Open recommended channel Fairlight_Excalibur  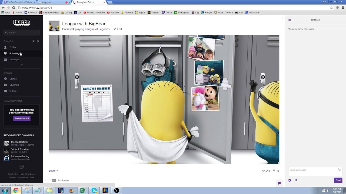pos(20,149)
